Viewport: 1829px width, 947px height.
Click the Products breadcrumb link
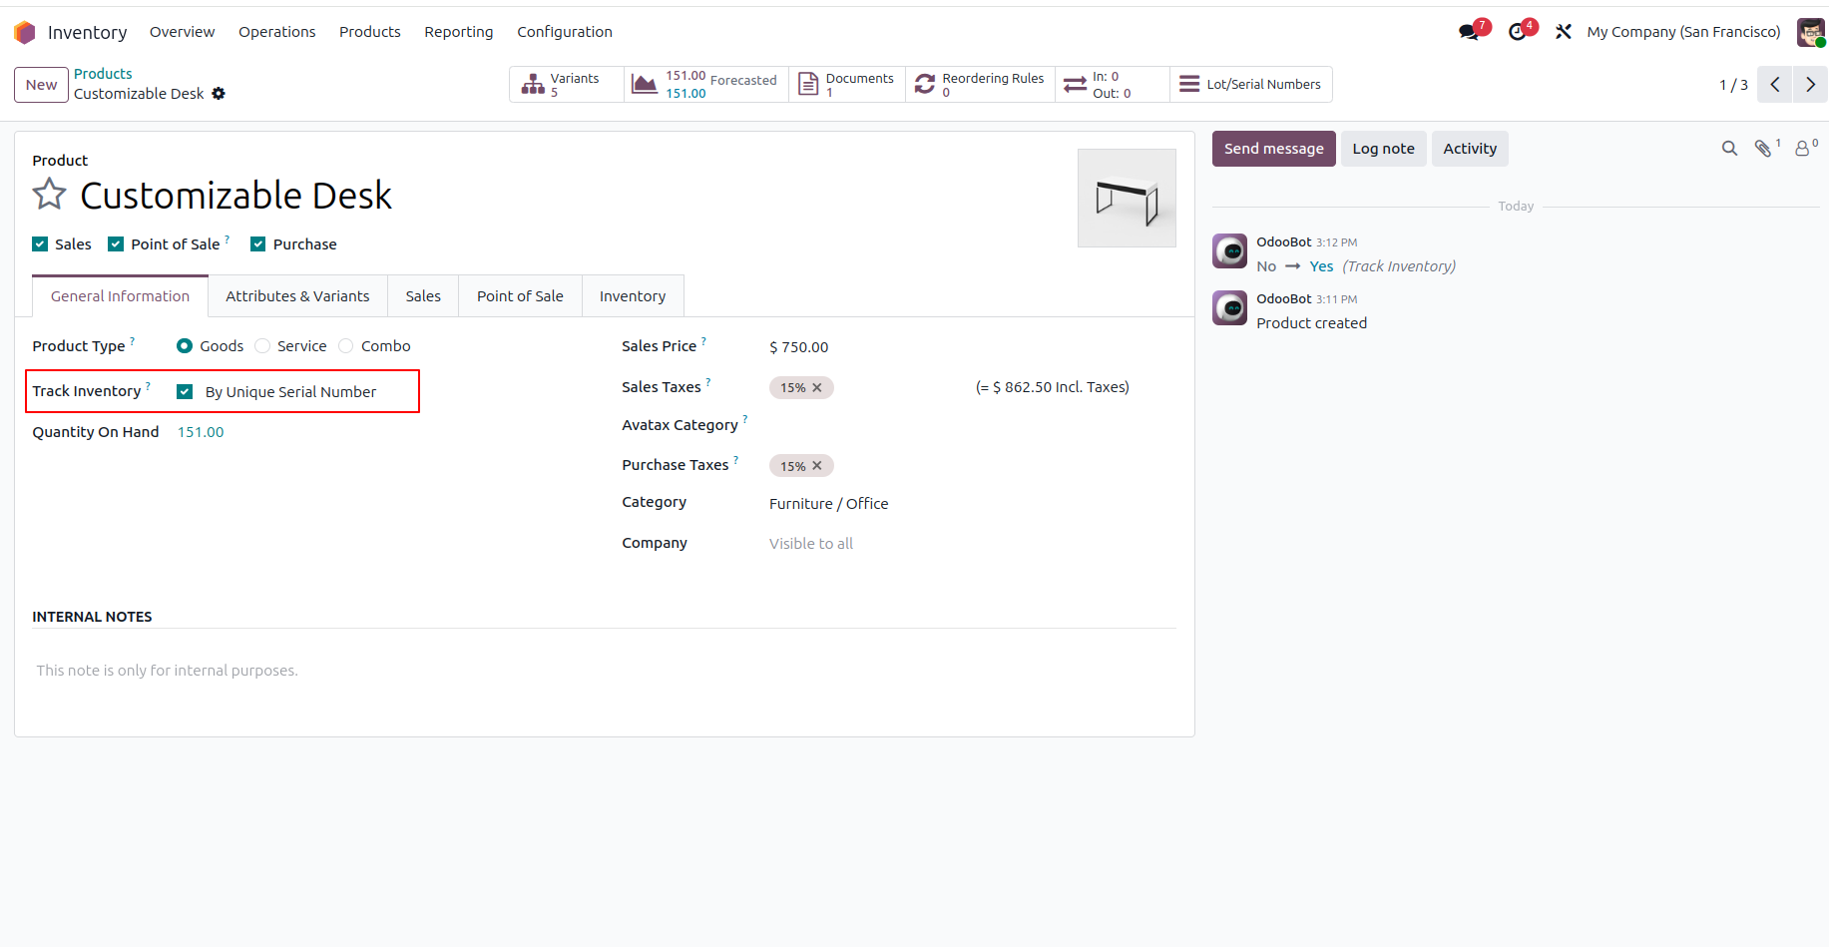click(103, 74)
